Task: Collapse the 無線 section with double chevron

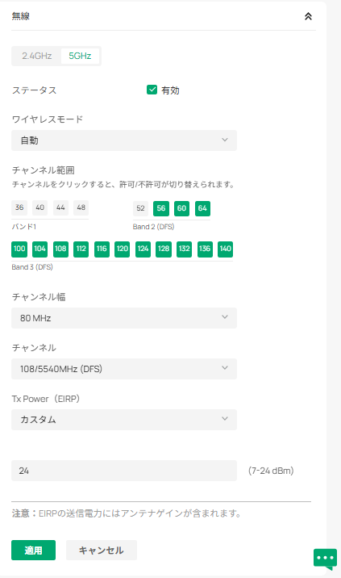Action: click(308, 16)
